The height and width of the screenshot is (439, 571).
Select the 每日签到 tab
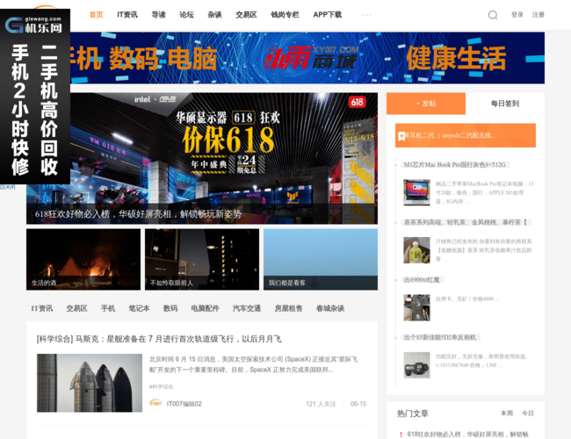tap(504, 104)
